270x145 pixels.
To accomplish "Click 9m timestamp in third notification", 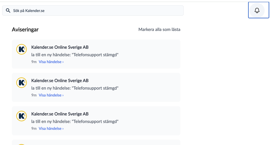I will (x=34, y=129).
